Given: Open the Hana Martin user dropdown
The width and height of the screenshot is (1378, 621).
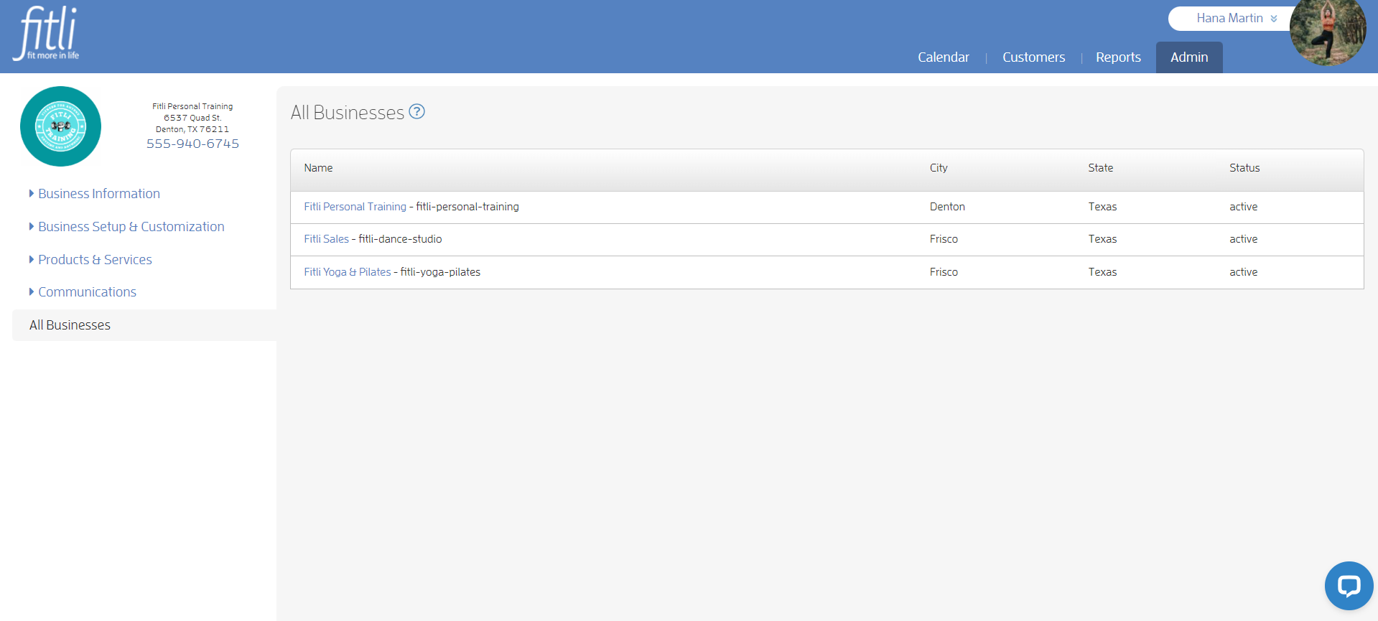Looking at the screenshot, I should coord(1236,19).
